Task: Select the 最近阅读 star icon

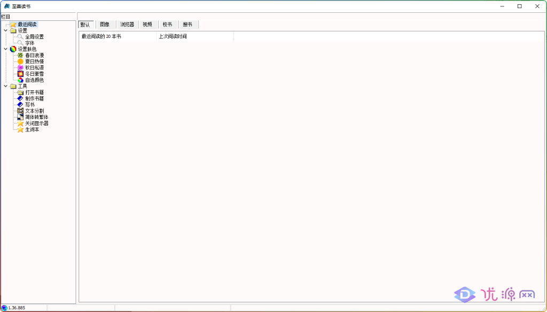Action: (13, 25)
